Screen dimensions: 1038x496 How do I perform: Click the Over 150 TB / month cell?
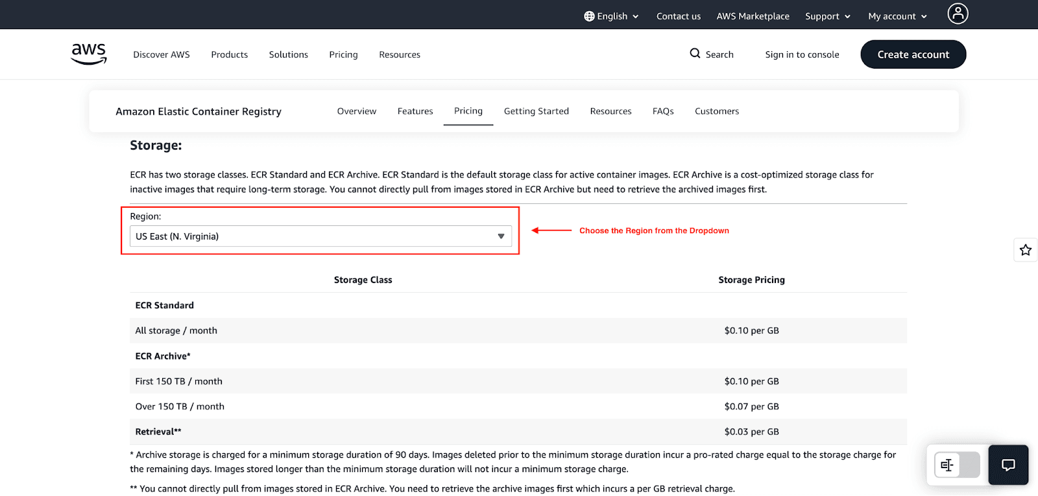[x=180, y=407]
